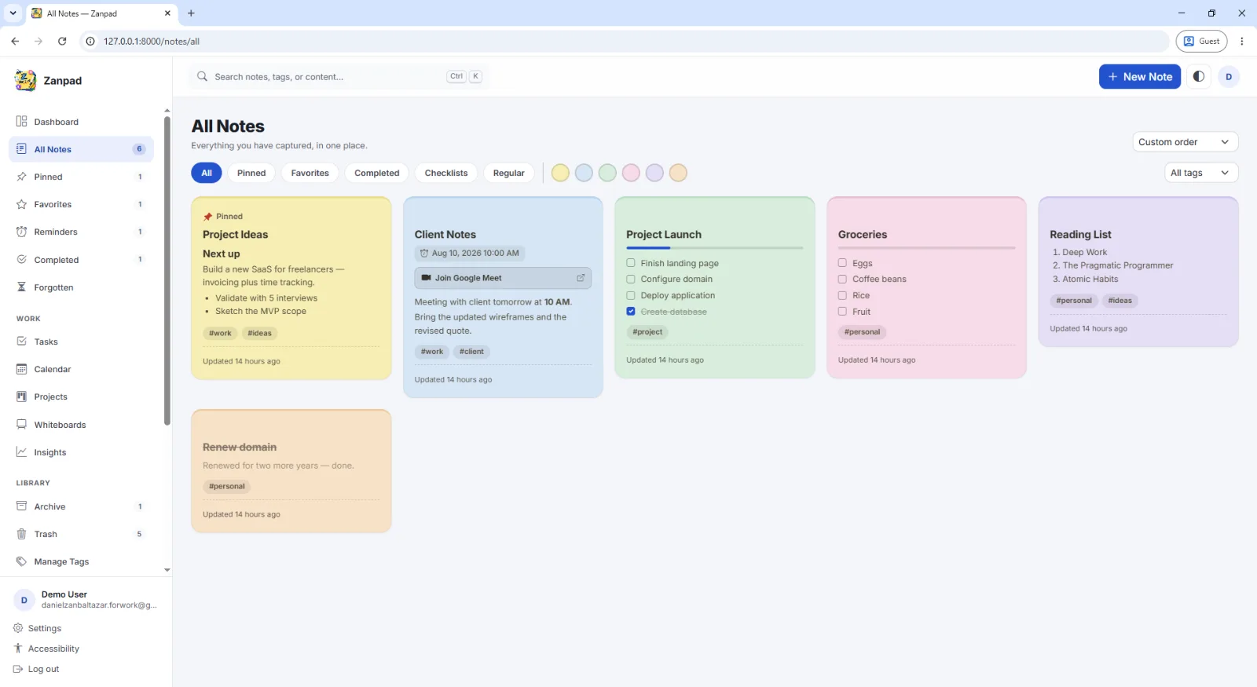Open the Reading List note card

click(x=1138, y=272)
